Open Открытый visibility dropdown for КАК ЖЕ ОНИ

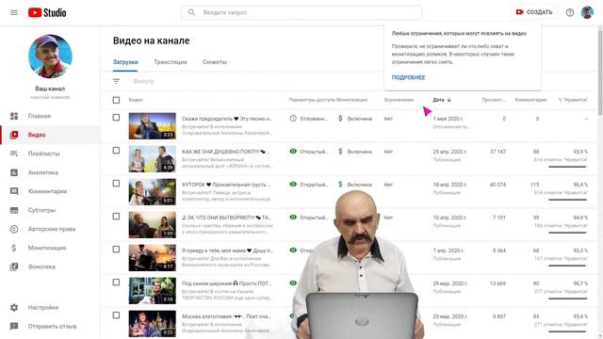click(314, 152)
